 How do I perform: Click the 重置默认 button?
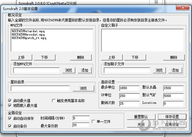tap(141, 117)
